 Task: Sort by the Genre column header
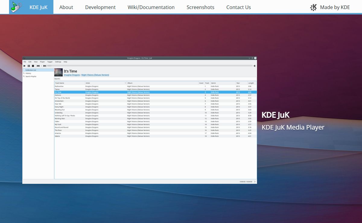tap(223, 83)
